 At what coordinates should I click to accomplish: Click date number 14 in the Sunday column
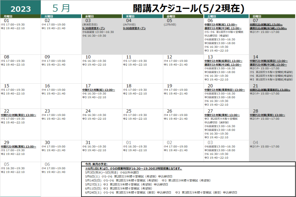click(x=256, y=57)
